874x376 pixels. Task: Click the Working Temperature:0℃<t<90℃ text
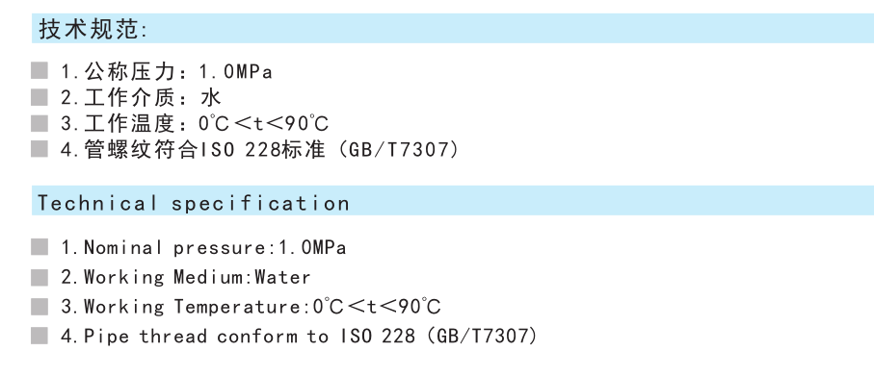tap(262, 307)
